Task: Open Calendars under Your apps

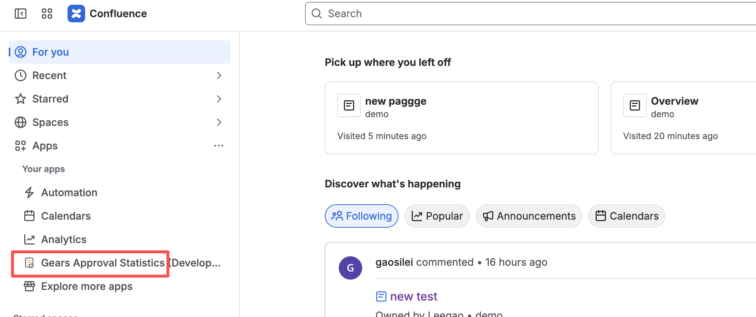Action: 66,216
